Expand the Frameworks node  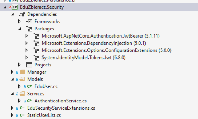coord(19,22)
